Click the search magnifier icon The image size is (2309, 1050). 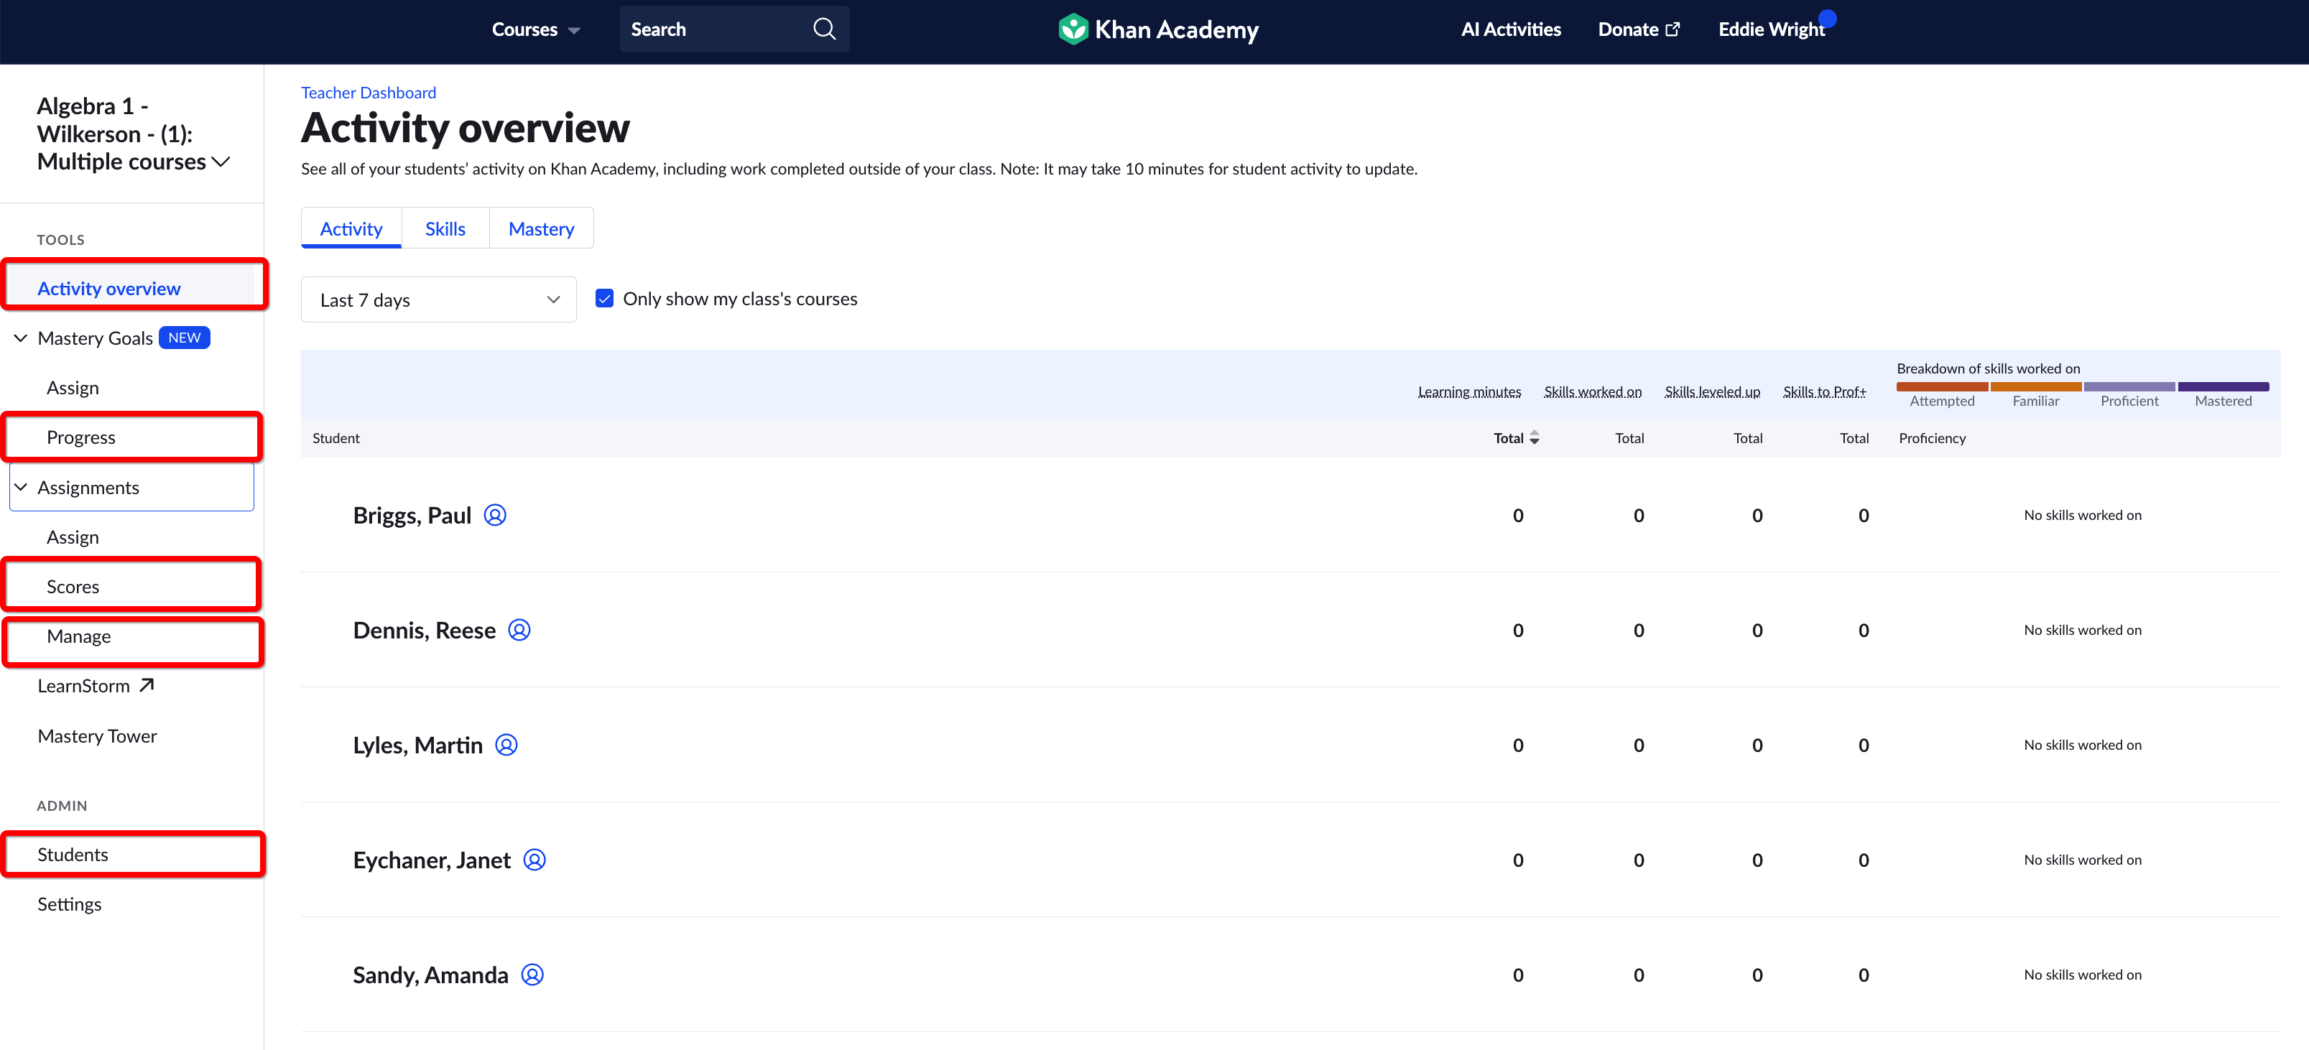pos(823,28)
